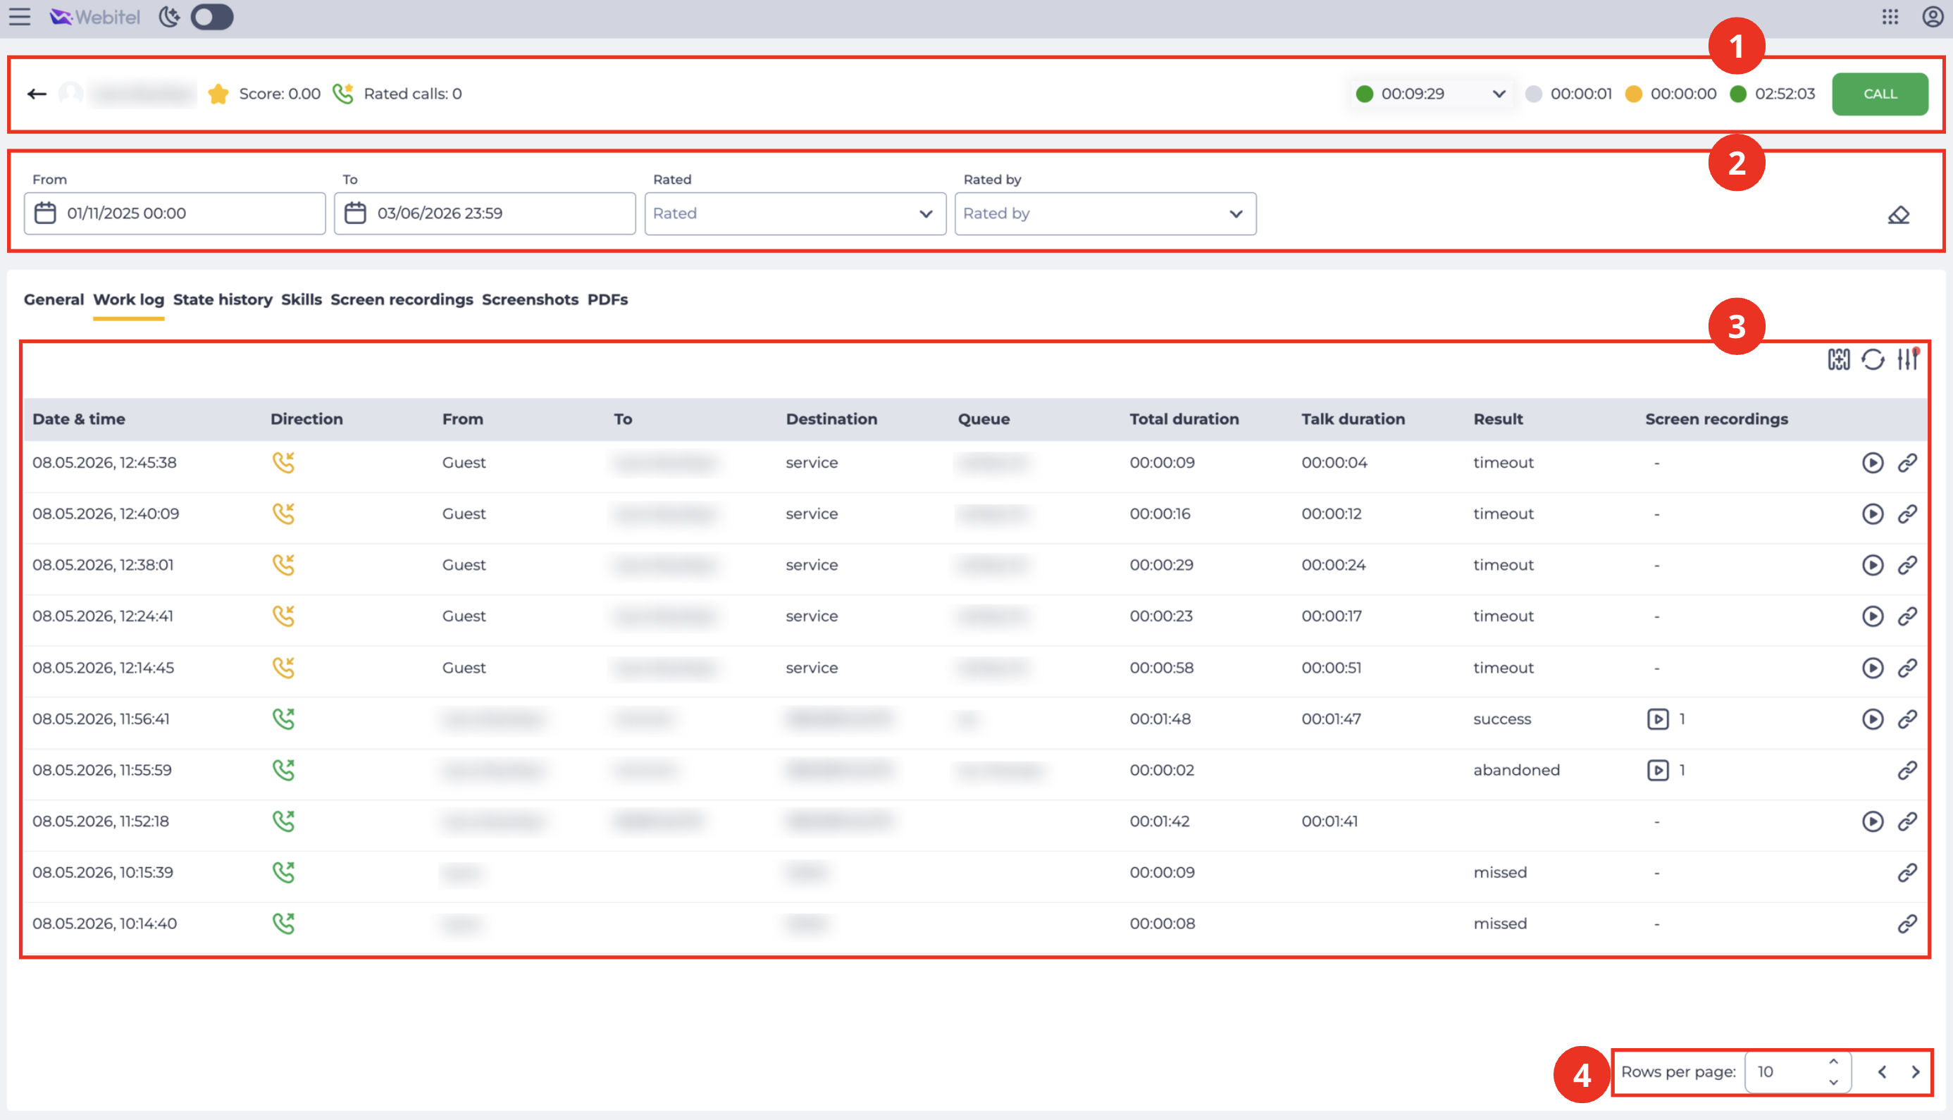Click the Total duration column header
Screen dimensions: 1953x1120
coord(1184,419)
